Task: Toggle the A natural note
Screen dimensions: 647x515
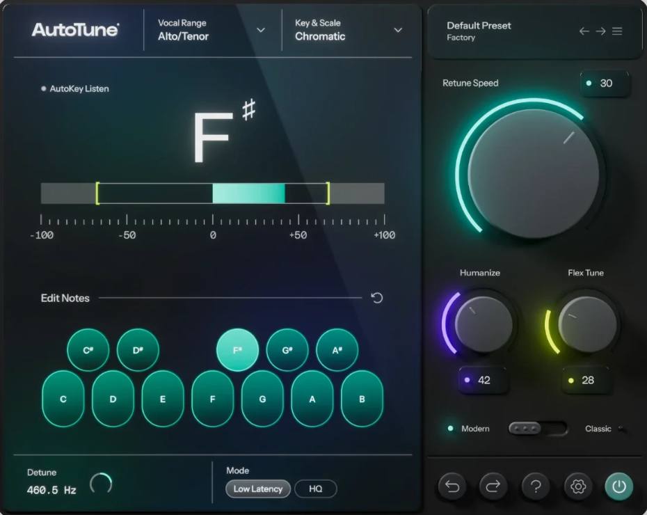Action: tap(312, 399)
